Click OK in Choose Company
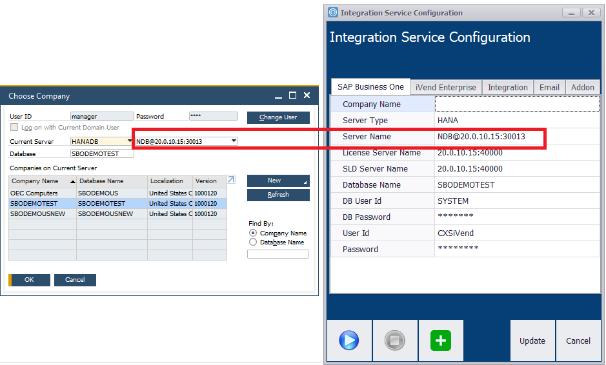This screenshot has width=606, height=365. pos(30,280)
